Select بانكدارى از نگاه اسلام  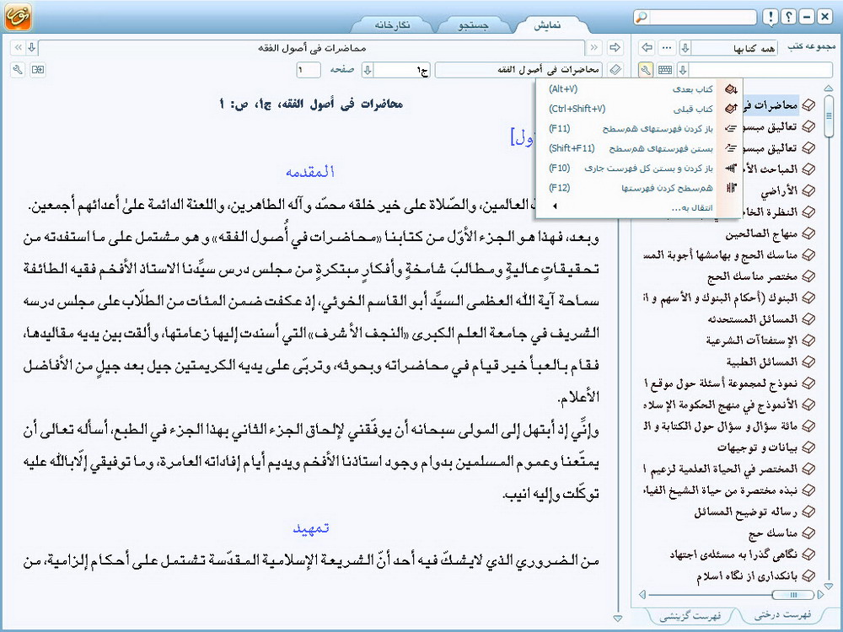coord(747,576)
